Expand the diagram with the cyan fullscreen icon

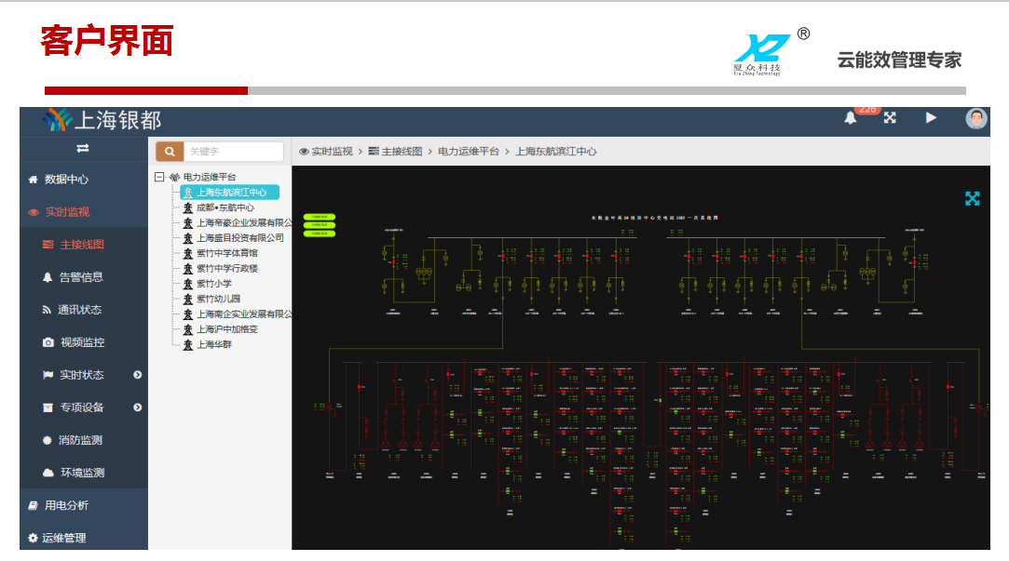[x=973, y=198]
